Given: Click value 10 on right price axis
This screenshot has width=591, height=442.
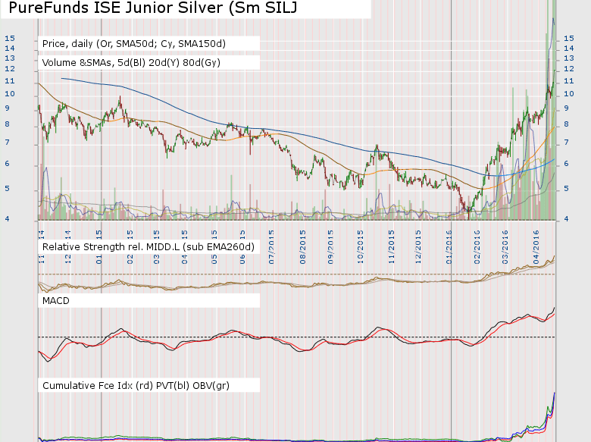Looking at the screenshot, I should coord(569,93).
